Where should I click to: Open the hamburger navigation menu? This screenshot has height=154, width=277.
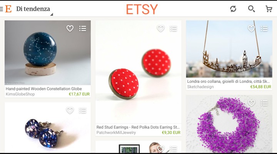click(x=2, y=9)
